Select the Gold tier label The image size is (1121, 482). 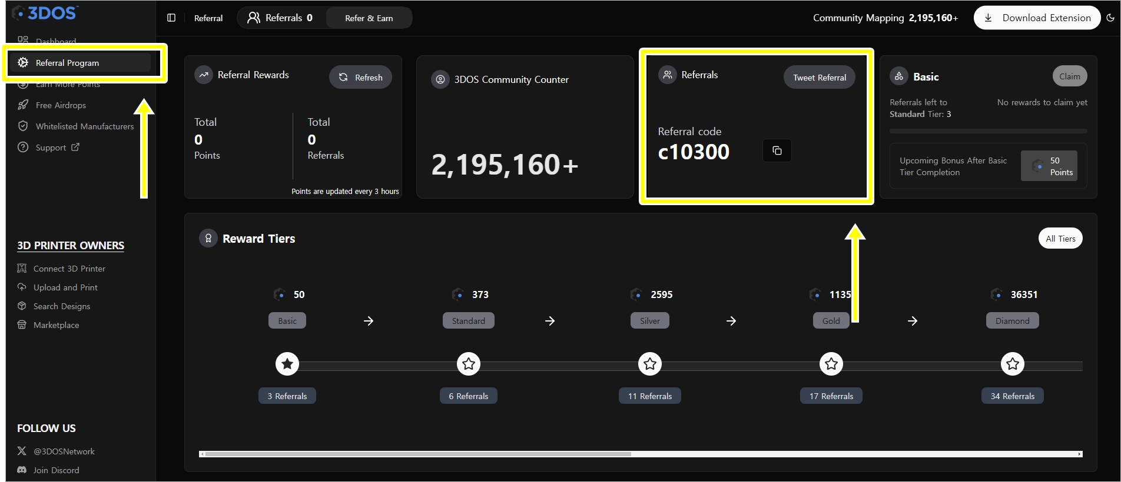click(x=831, y=320)
